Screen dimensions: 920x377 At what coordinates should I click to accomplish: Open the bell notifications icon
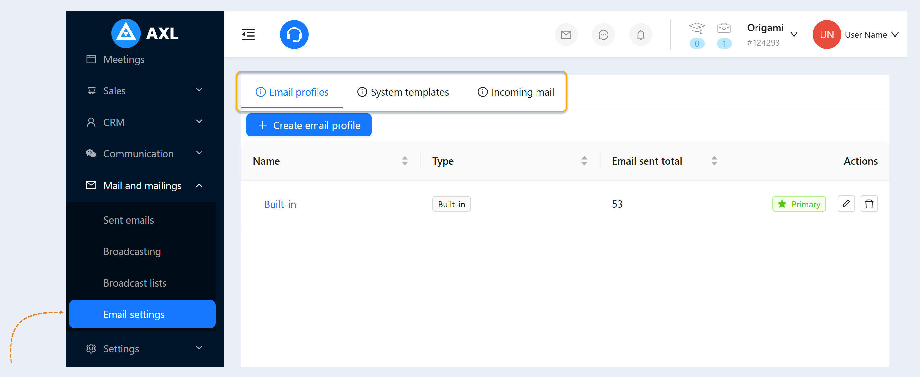tap(641, 35)
